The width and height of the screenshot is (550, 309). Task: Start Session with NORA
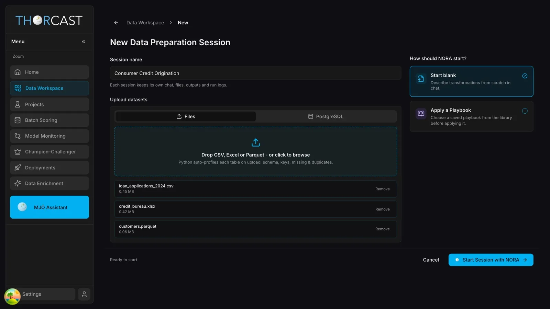click(x=491, y=260)
